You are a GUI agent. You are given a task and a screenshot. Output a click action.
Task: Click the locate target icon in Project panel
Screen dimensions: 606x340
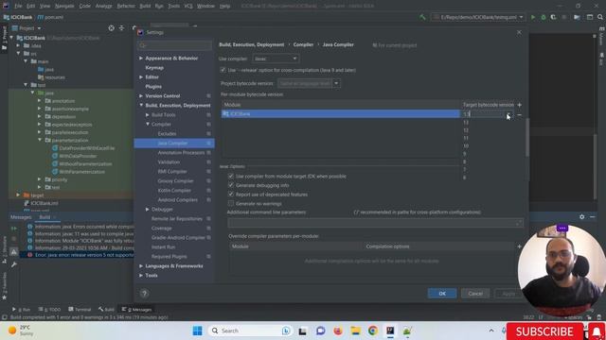point(112,28)
